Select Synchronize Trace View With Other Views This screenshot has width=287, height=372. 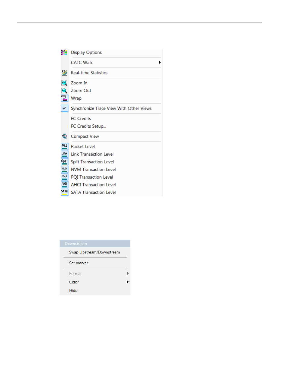coord(111,108)
